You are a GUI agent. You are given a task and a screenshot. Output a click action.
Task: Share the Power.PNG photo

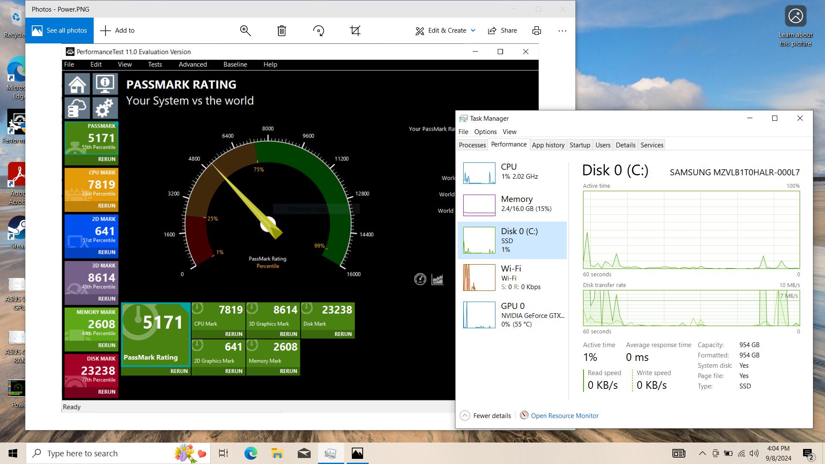502,31
